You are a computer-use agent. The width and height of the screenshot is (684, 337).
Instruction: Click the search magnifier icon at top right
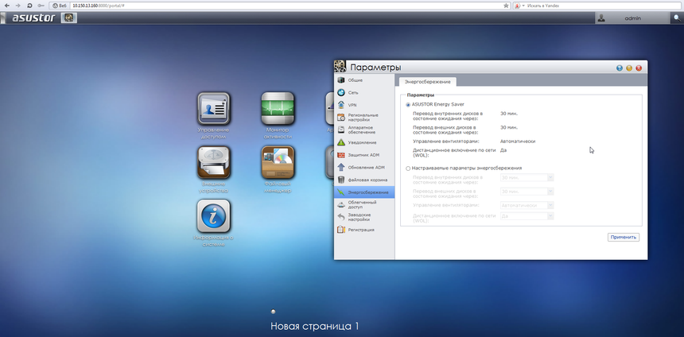point(675,17)
